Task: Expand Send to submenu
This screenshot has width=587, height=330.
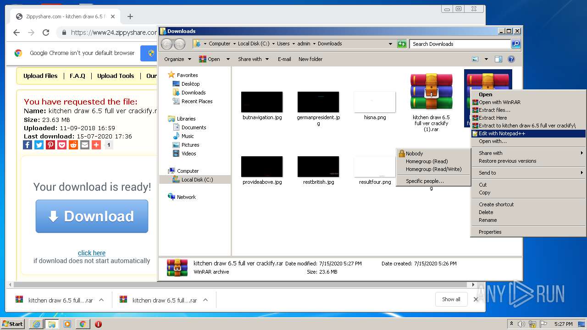Action: pos(528,173)
